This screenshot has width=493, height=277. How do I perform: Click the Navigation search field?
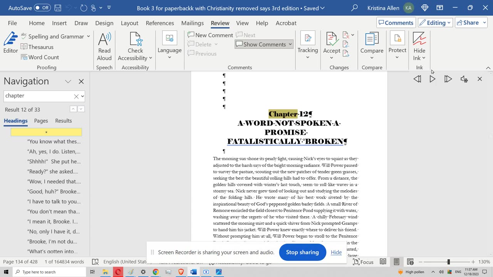click(x=38, y=96)
